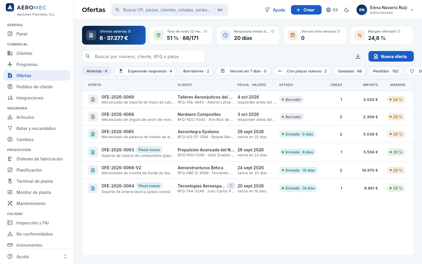Navigate to Artículos
The width and height of the screenshot is (422, 264).
[x=37, y=117]
